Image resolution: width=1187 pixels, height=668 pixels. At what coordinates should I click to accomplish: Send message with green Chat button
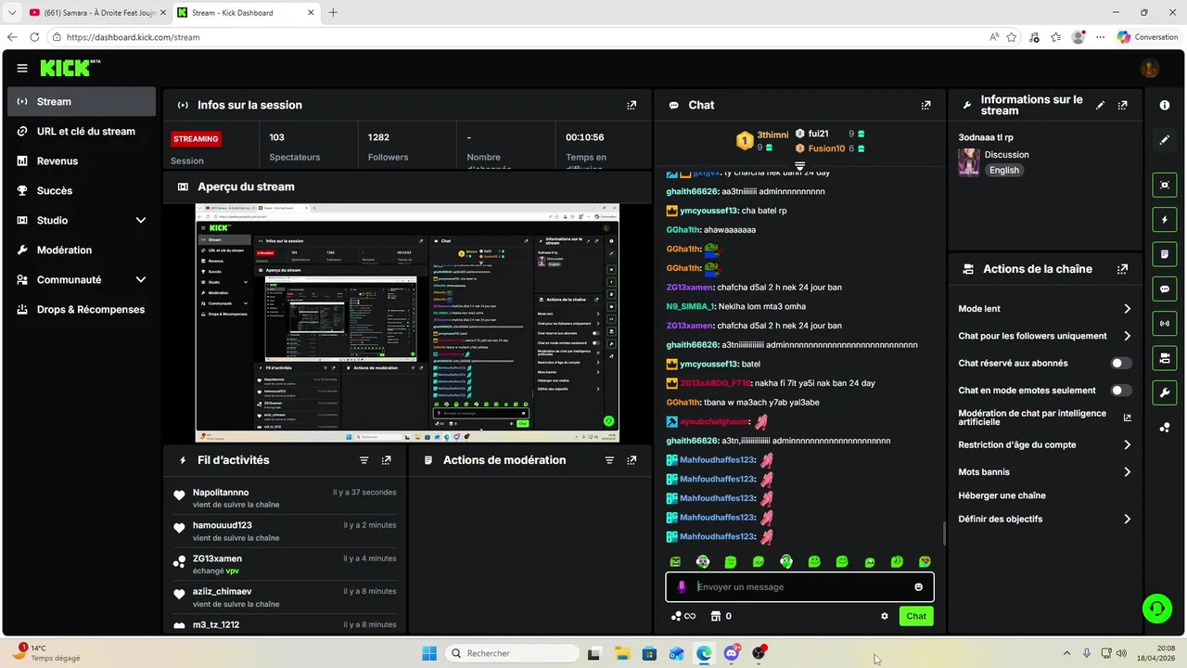click(916, 616)
